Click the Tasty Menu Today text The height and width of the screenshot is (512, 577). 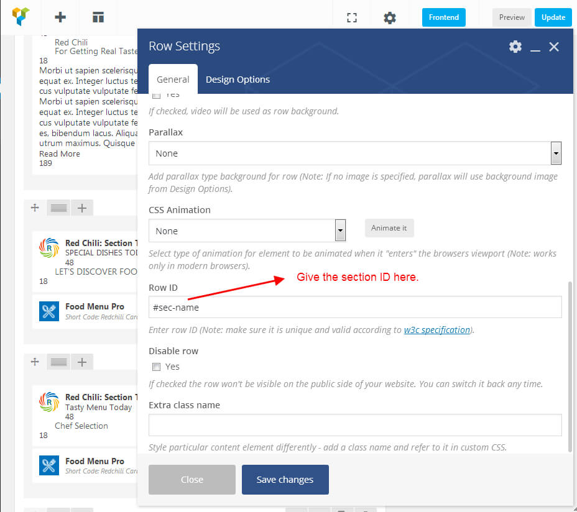click(x=98, y=408)
